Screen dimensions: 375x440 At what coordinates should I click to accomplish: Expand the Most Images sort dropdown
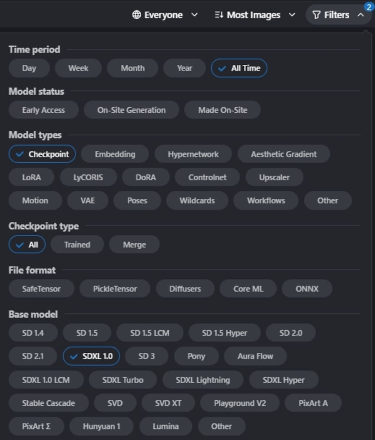click(x=292, y=15)
